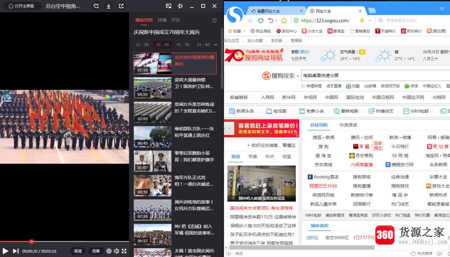Screen dimensions: 450x257
Task: Close the 网址大全 browser tab
Action: coord(360,11)
